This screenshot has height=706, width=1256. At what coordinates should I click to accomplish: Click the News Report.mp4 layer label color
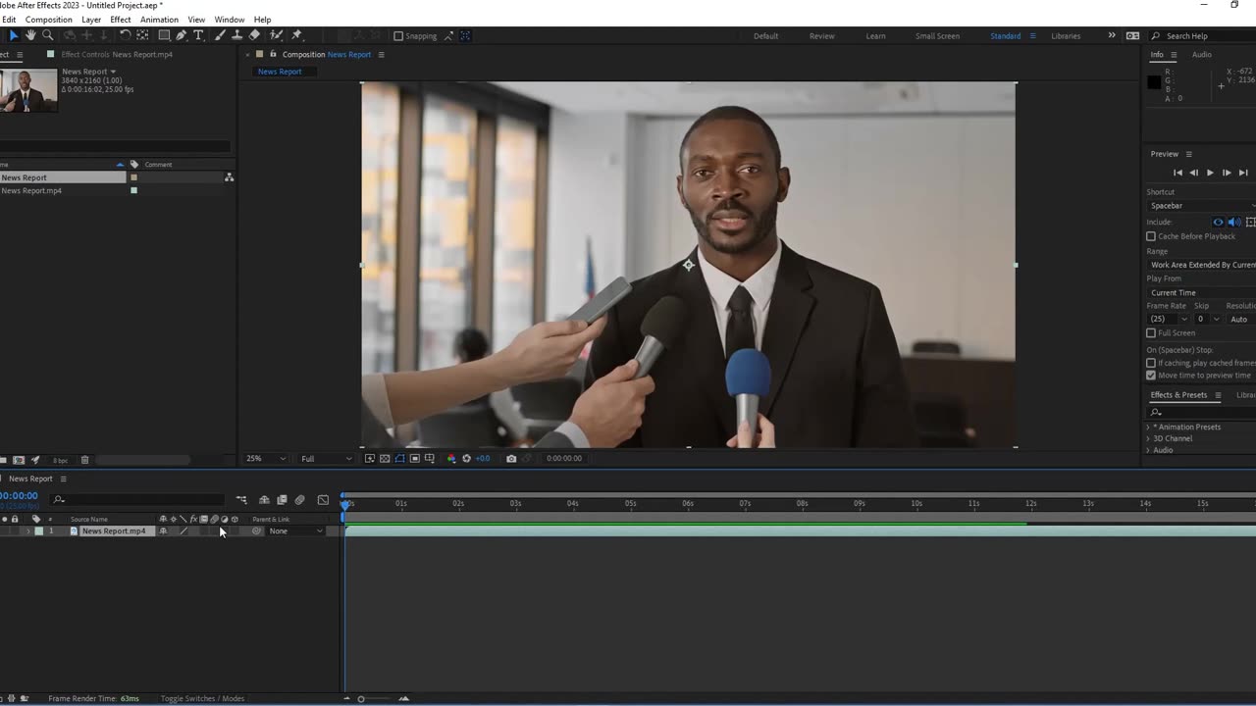click(38, 531)
